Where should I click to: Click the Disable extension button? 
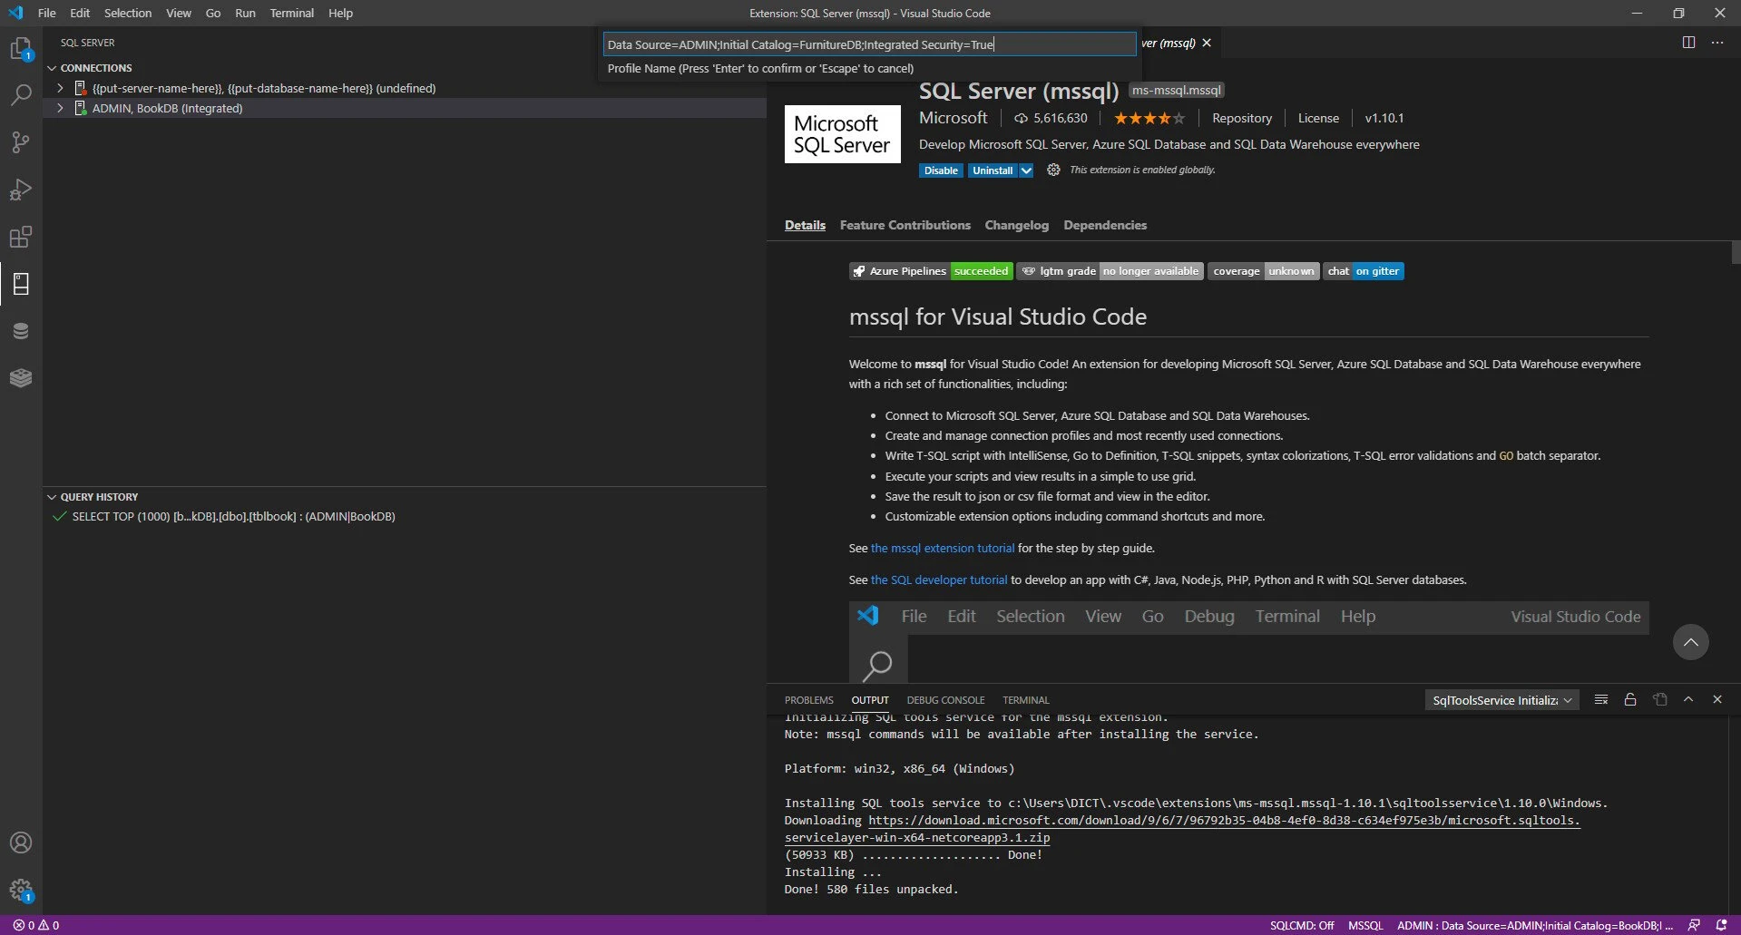(941, 170)
